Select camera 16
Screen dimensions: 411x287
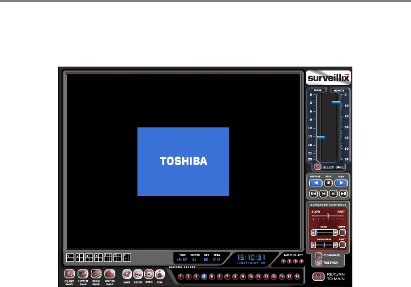coord(297,277)
